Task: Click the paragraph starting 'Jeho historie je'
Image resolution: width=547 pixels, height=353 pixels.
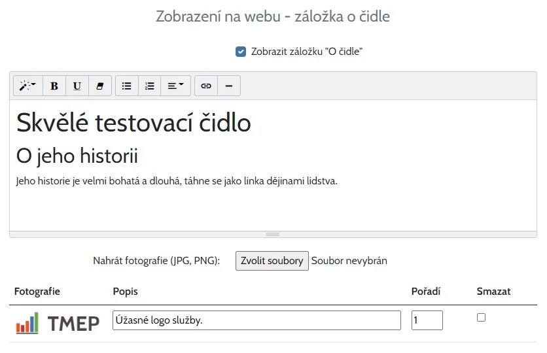Action: 177,181
